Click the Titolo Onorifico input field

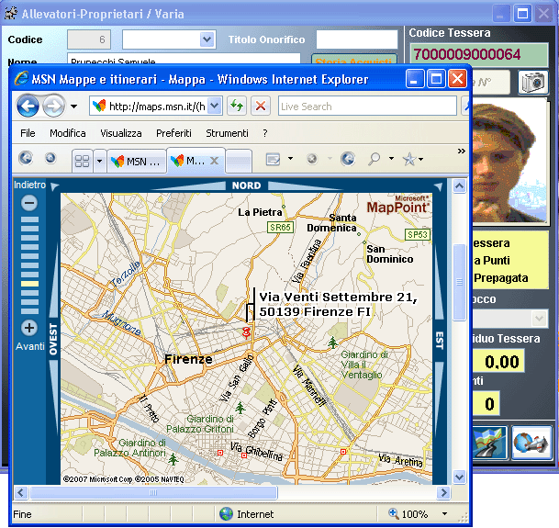tap(357, 39)
